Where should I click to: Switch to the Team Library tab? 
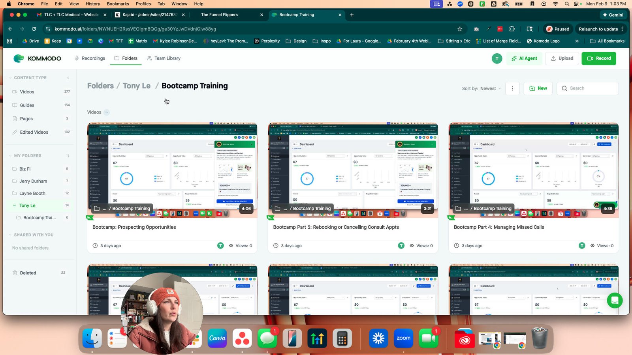[x=164, y=58]
